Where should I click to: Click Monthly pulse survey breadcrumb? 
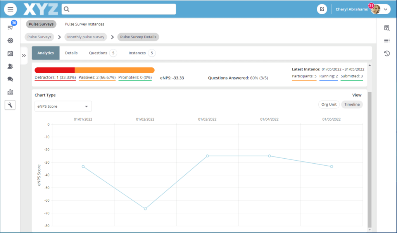86,37
